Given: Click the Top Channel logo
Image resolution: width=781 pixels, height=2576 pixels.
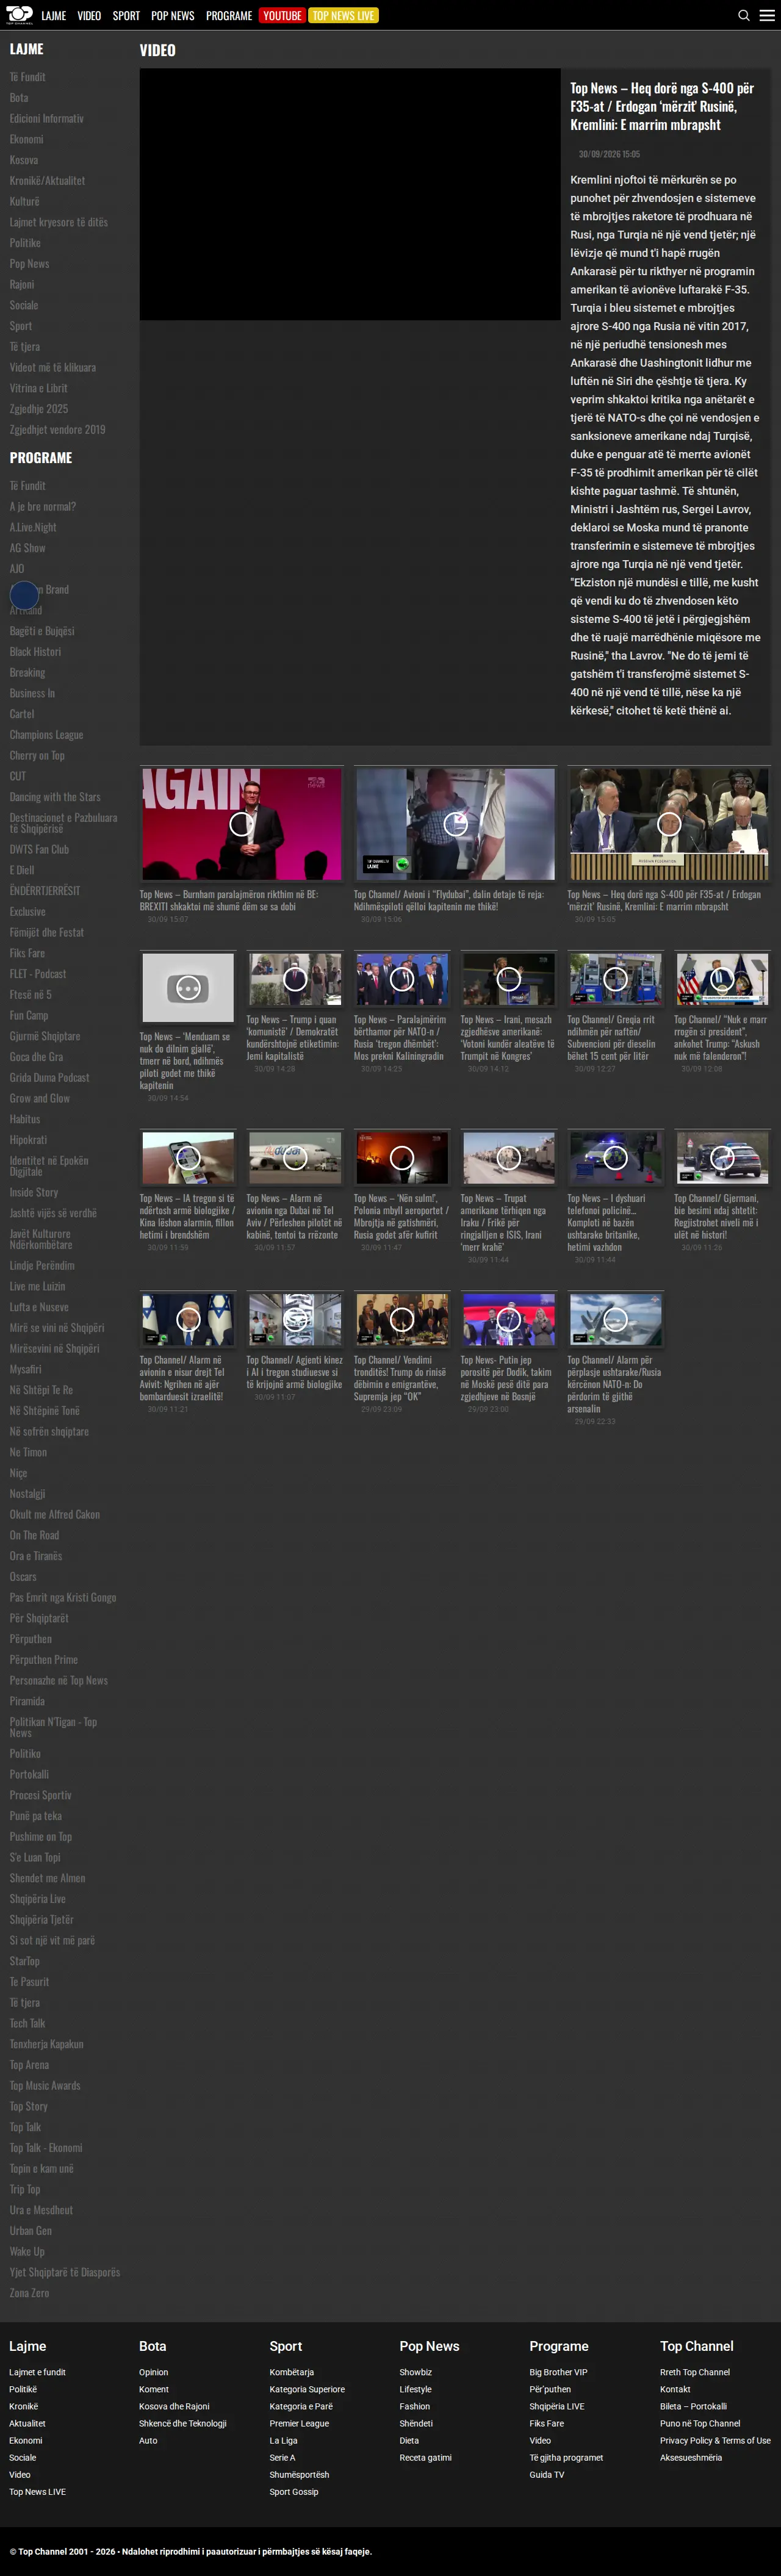Looking at the screenshot, I should [19, 15].
